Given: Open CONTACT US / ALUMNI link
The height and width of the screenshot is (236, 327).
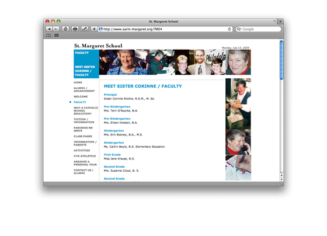Looking at the screenshot, I should click(x=84, y=172).
